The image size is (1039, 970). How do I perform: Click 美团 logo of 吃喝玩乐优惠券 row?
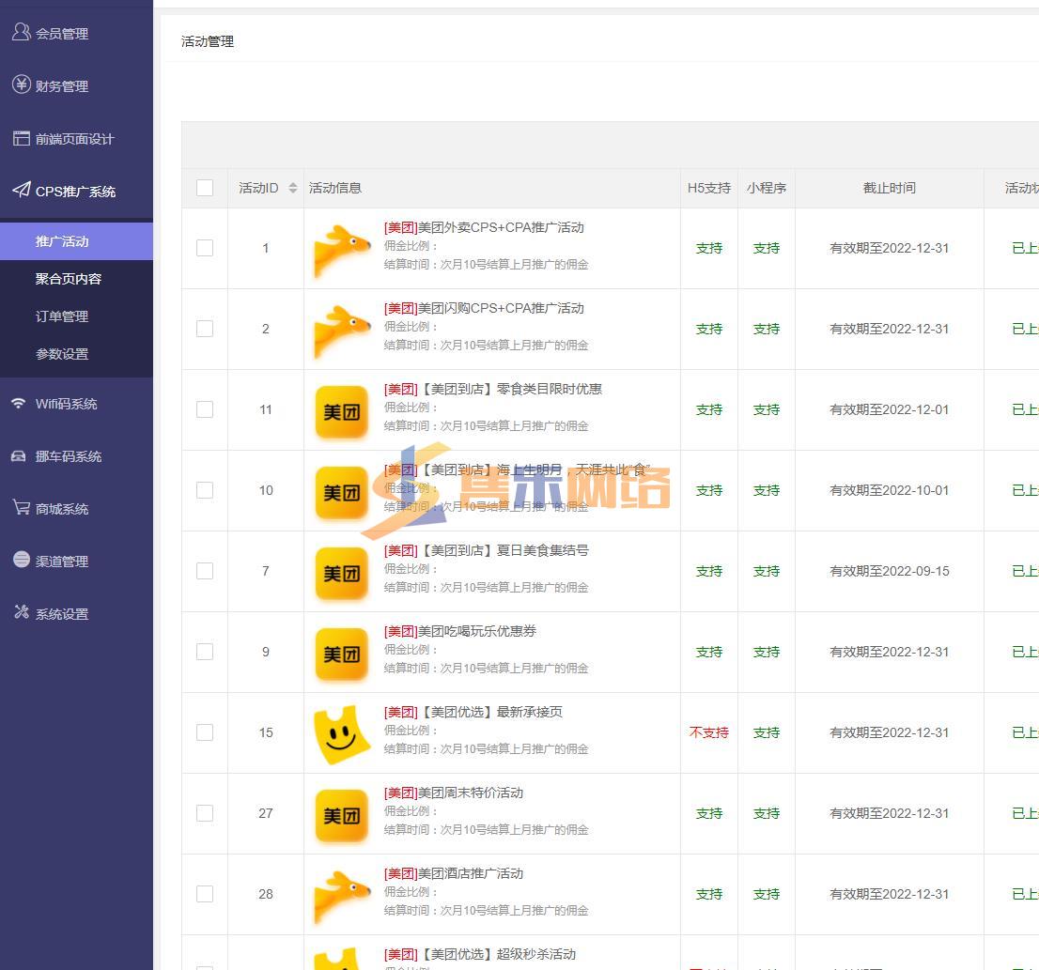(341, 654)
